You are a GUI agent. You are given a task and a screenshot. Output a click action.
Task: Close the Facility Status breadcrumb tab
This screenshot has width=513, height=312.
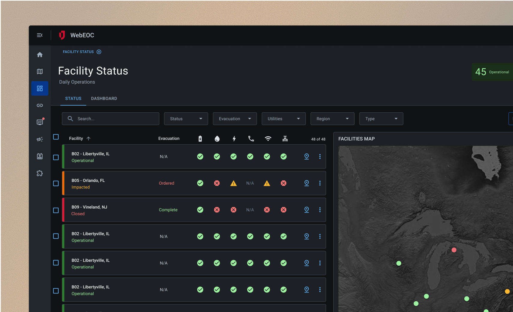99,52
